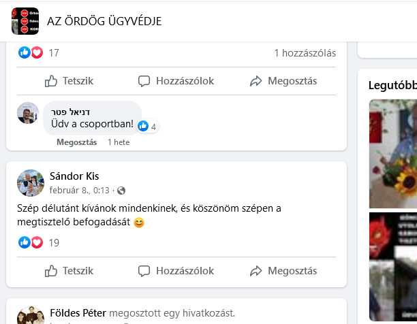Like the first post with Tetszik

tap(69, 81)
